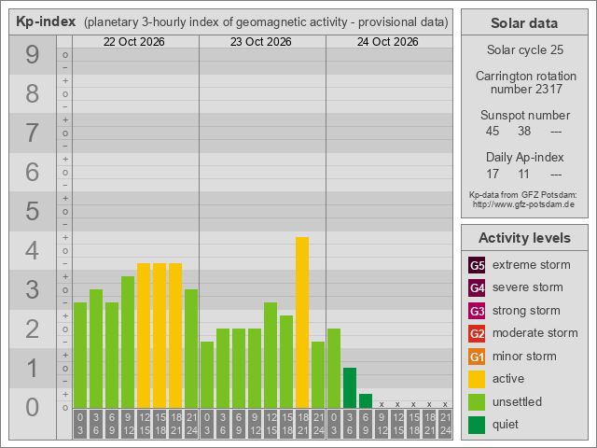
Task: Click the 22 Oct 12-15 yellow bar
Action: click(144, 335)
